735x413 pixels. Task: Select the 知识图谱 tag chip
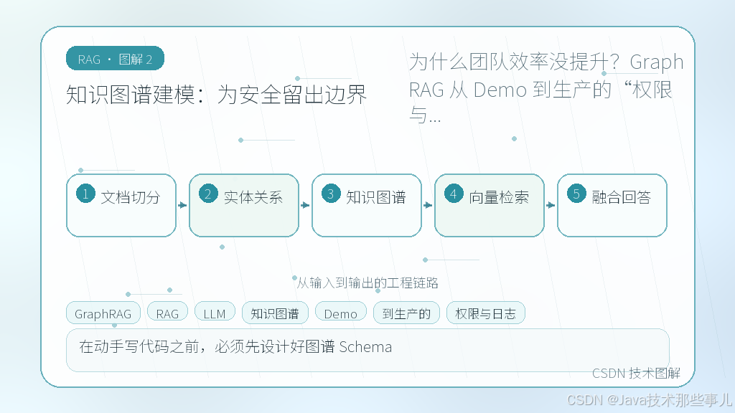tap(275, 313)
